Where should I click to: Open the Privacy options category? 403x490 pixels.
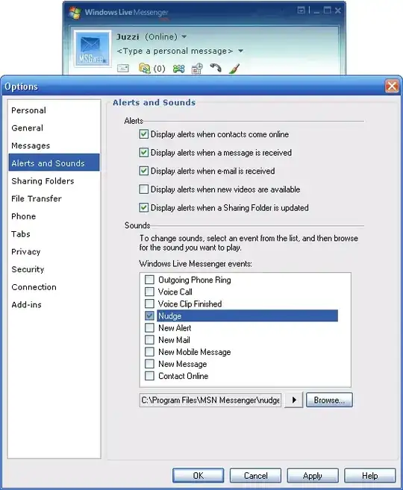[54, 251]
